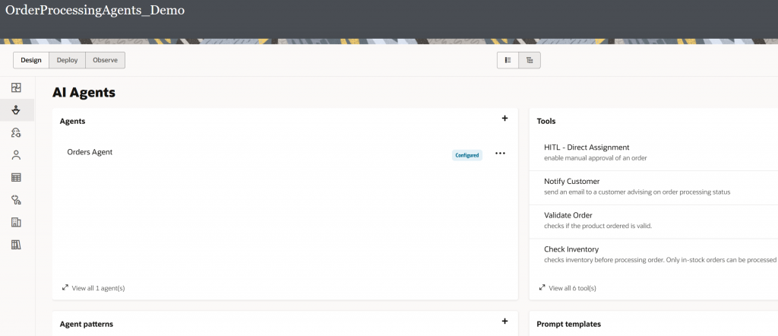The width and height of the screenshot is (778, 336).
Task: Click the person sidebar icon
Action: tap(16, 155)
